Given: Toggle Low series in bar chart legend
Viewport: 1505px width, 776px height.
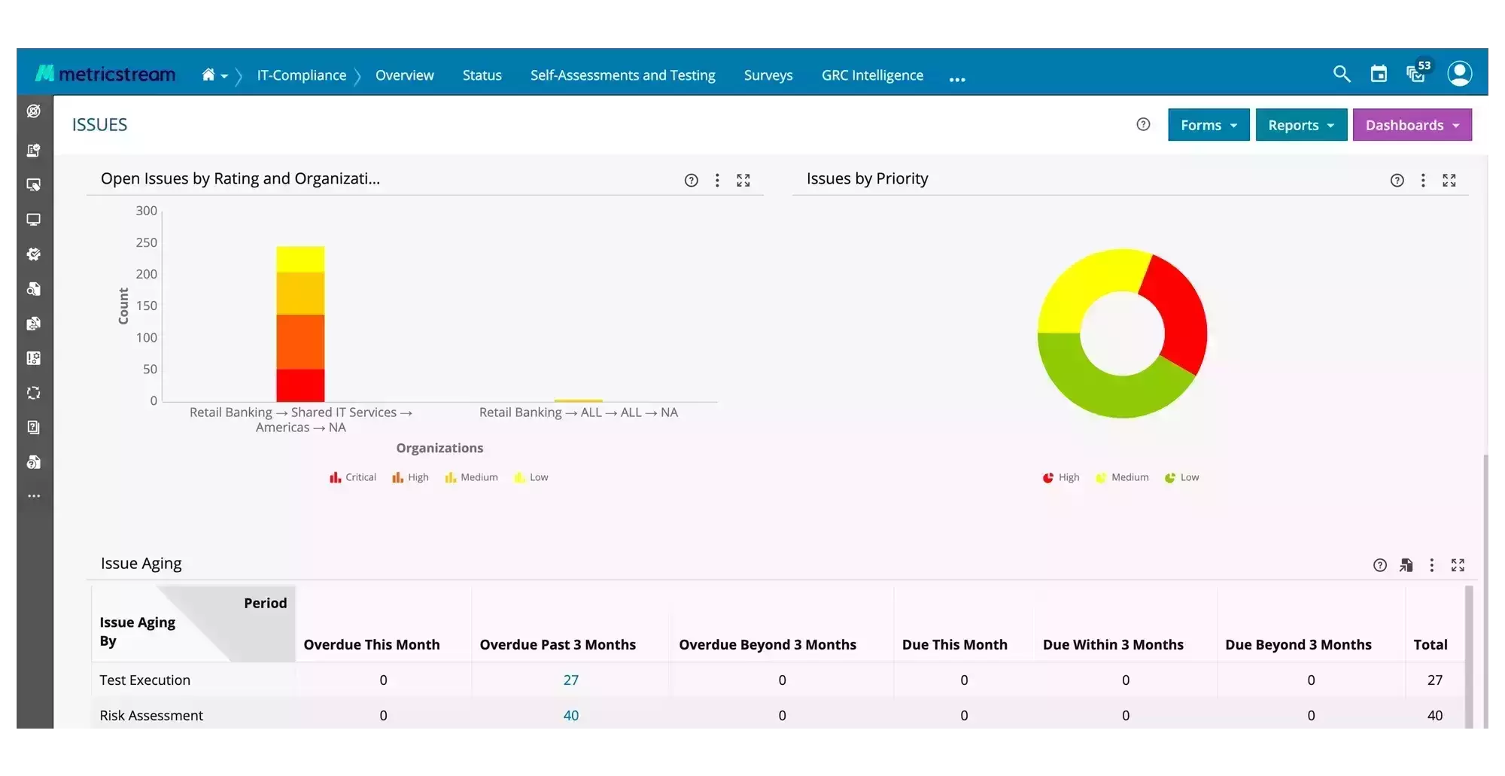Looking at the screenshot, I should click(531, 477).
